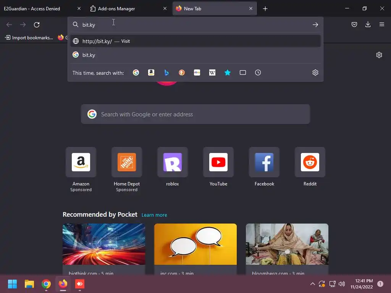Open the Downloads panel
This screenshot has height=293, width=391.
[x=368, y=24]
